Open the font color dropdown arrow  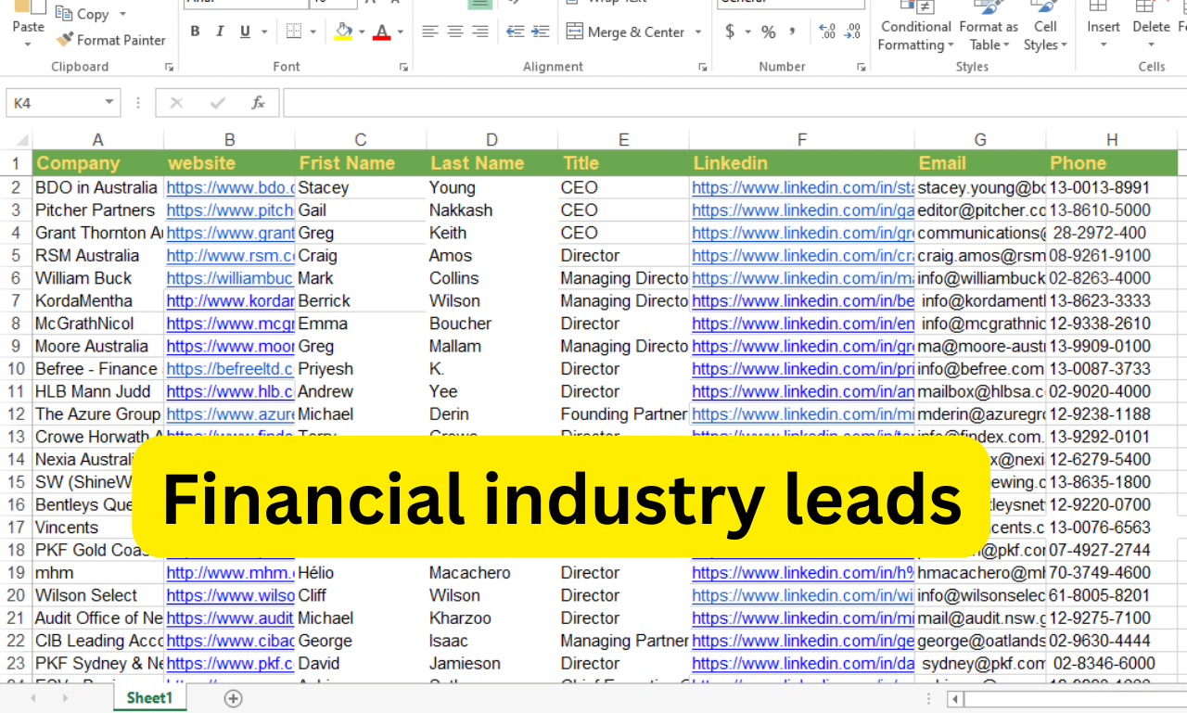[x=400, y=32]
